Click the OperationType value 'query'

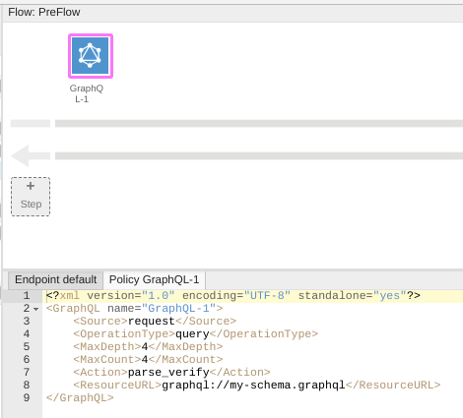pos(192,334)
